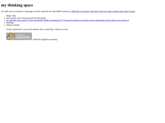Click the 'sitting in silence' list item
165x123 pixels.
(13, 25)
